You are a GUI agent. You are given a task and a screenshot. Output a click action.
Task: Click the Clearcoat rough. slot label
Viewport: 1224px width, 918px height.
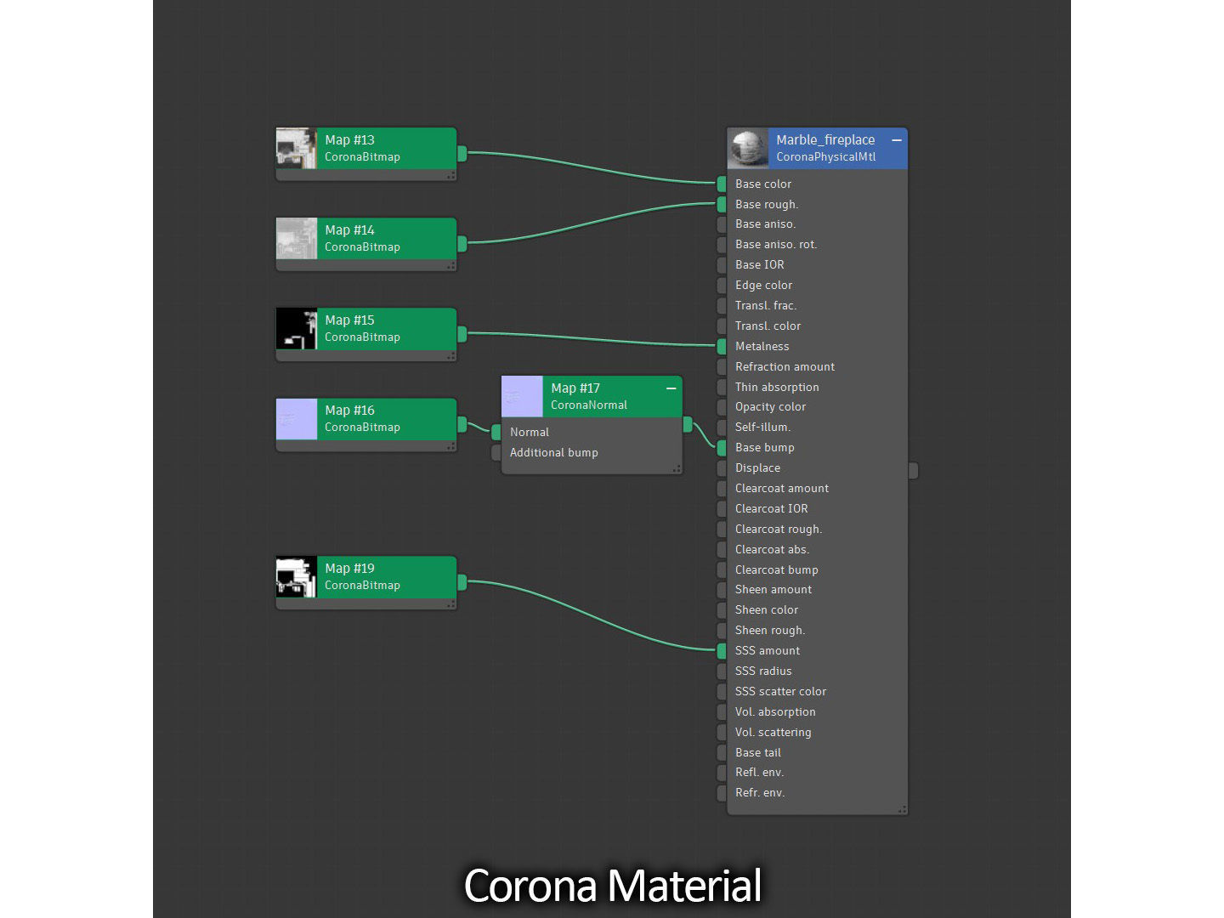[779, 530]
